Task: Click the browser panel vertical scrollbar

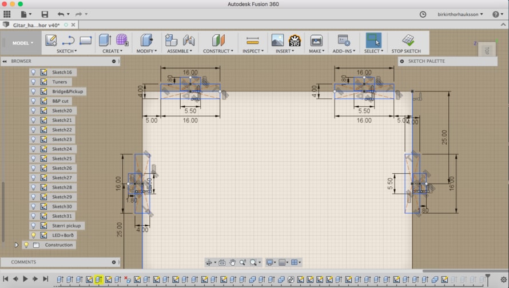Action: click(x=3, y=212)
